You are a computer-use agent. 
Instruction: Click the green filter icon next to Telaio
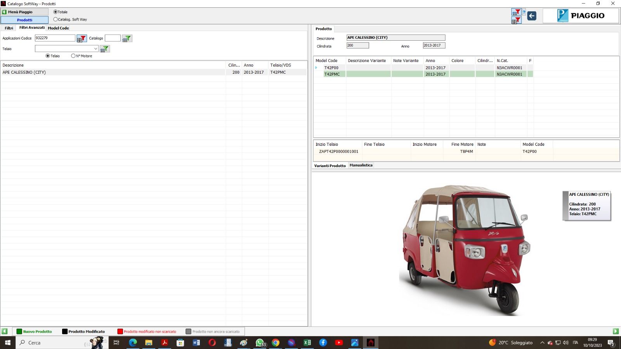click(105, 49)
